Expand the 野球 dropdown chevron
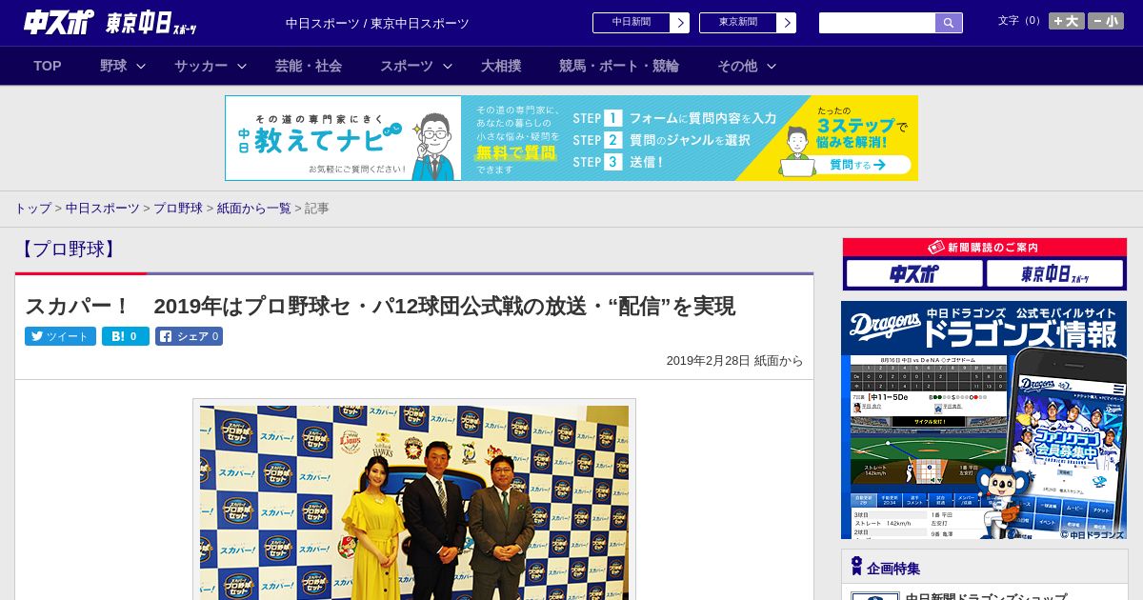Image resolution: width=1143 pixels, height=600 pixels. coord(141,67)
